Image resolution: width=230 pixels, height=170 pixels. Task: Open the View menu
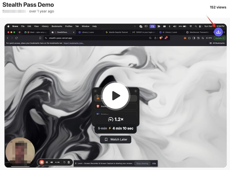pos(37,26)
